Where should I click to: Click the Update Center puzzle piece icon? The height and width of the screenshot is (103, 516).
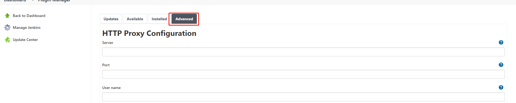tap(7, 40)
